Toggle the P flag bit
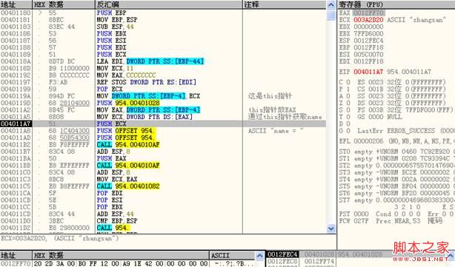The image size is (455, 267). (x=348, y=89)
